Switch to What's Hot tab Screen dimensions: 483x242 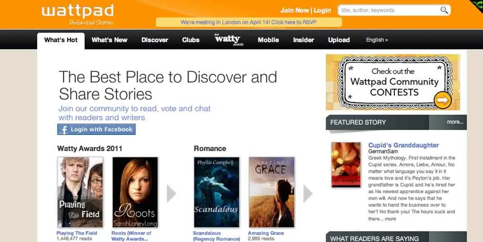61,40
